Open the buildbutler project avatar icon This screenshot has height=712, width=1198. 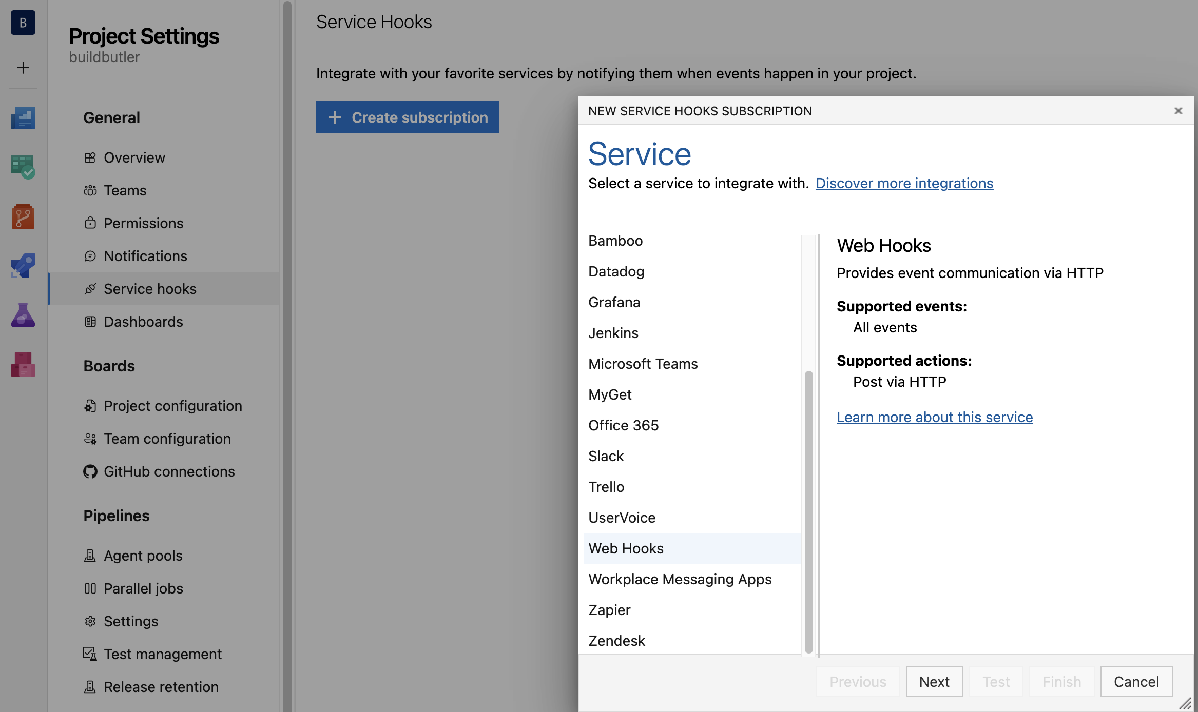[23, 23]
